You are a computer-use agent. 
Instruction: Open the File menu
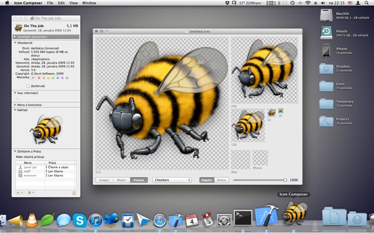click(x=50, y=3)
